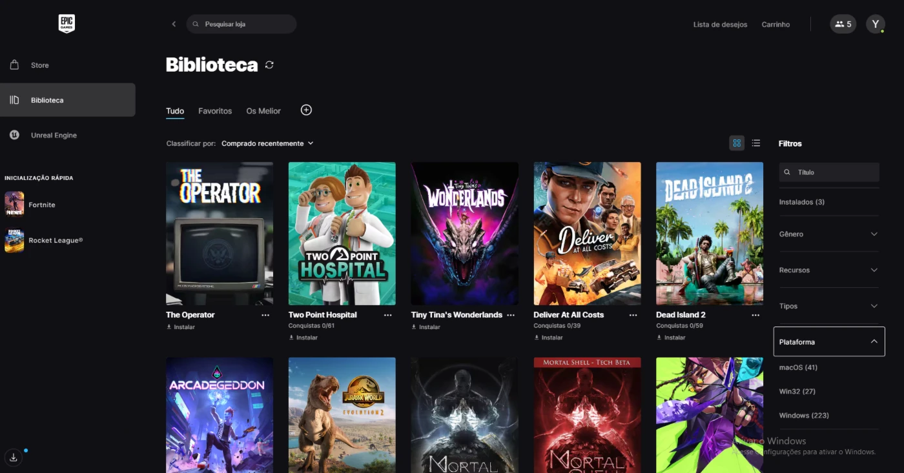Open Two Point Hospital cover art
Image resolution: width=904 pixels, height=473 pixels.
pyautogui.click(x=342, y=234)
